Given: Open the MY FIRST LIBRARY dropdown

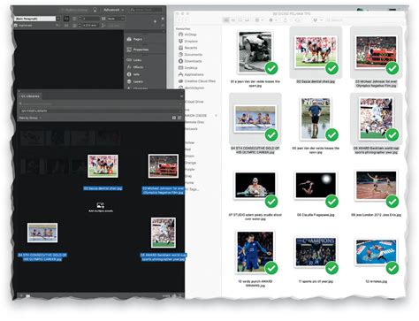Looking at the screenshot, I should coord(100,111).
